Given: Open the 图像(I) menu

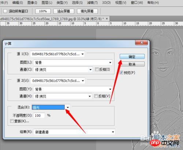Looking at the screenshot, I should [32, 3].
